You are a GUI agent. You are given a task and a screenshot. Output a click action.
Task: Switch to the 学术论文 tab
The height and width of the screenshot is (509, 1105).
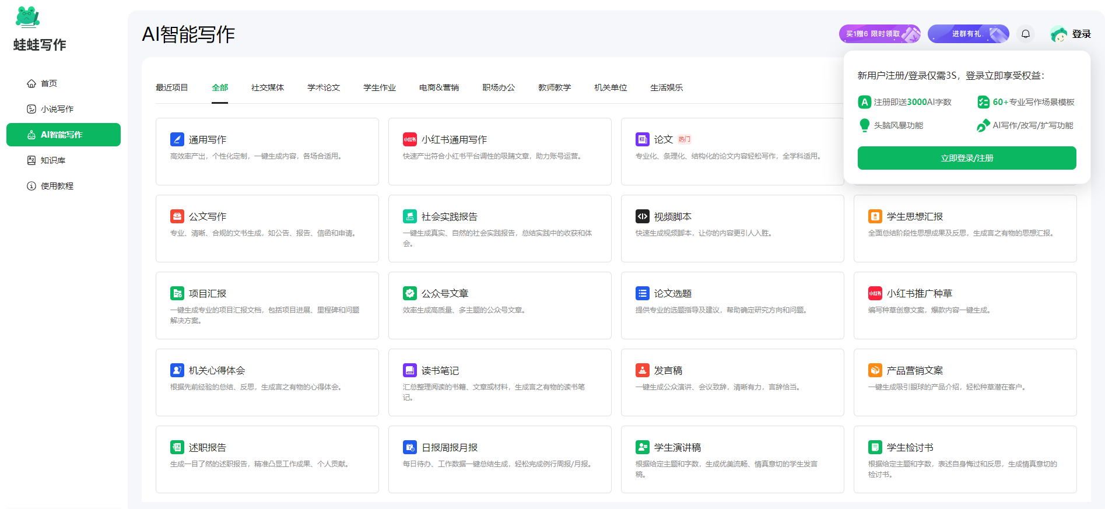click(324, 87)
